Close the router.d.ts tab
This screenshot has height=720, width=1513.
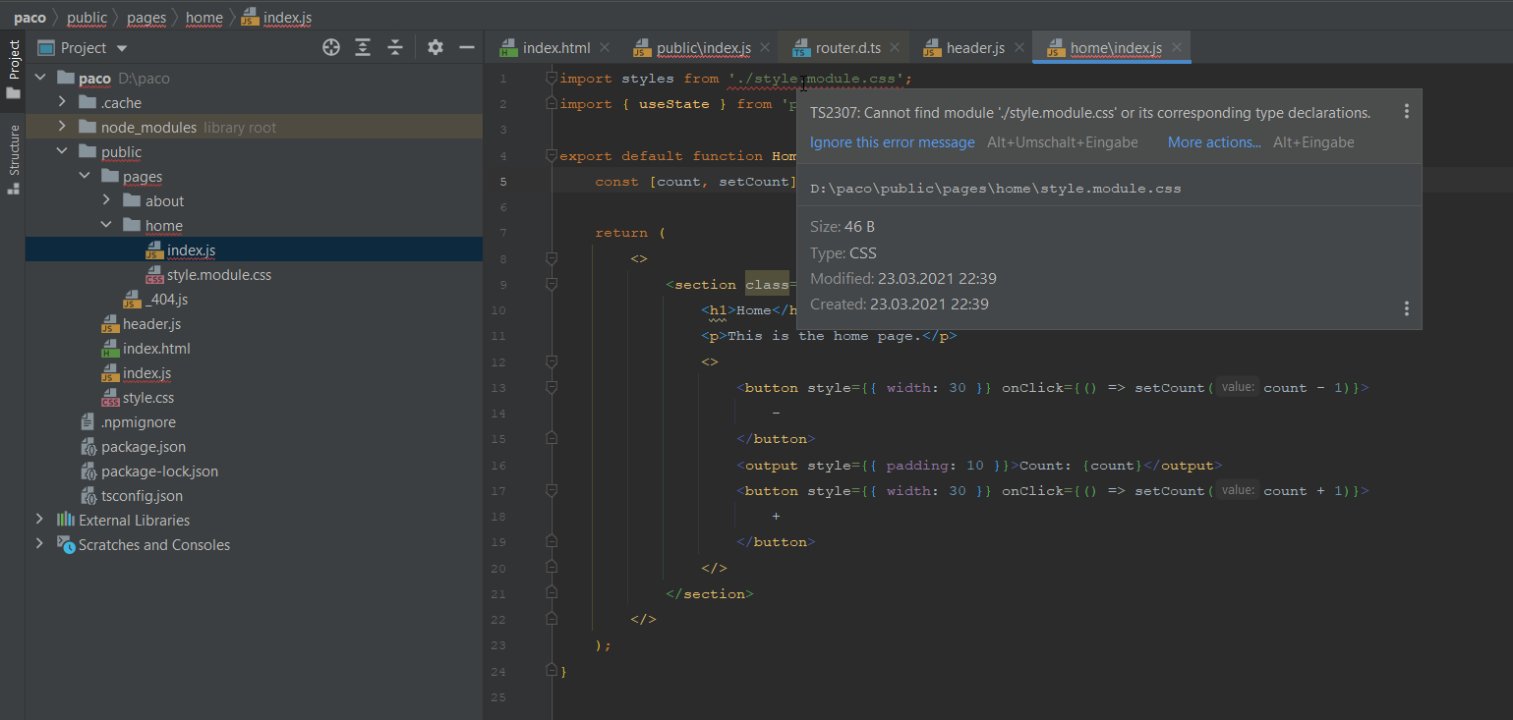click(x=896, y=47)
